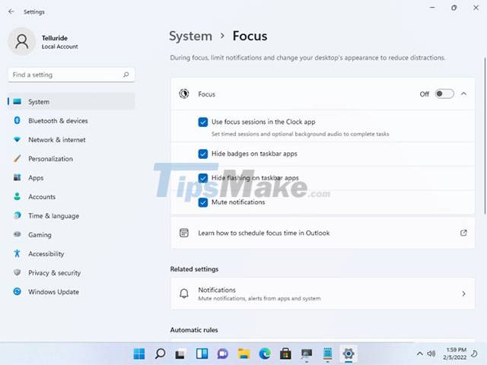The height and width of the screenshot is (365, 487).
Task: Open Privacy & security settings
Action: [72, 273]
